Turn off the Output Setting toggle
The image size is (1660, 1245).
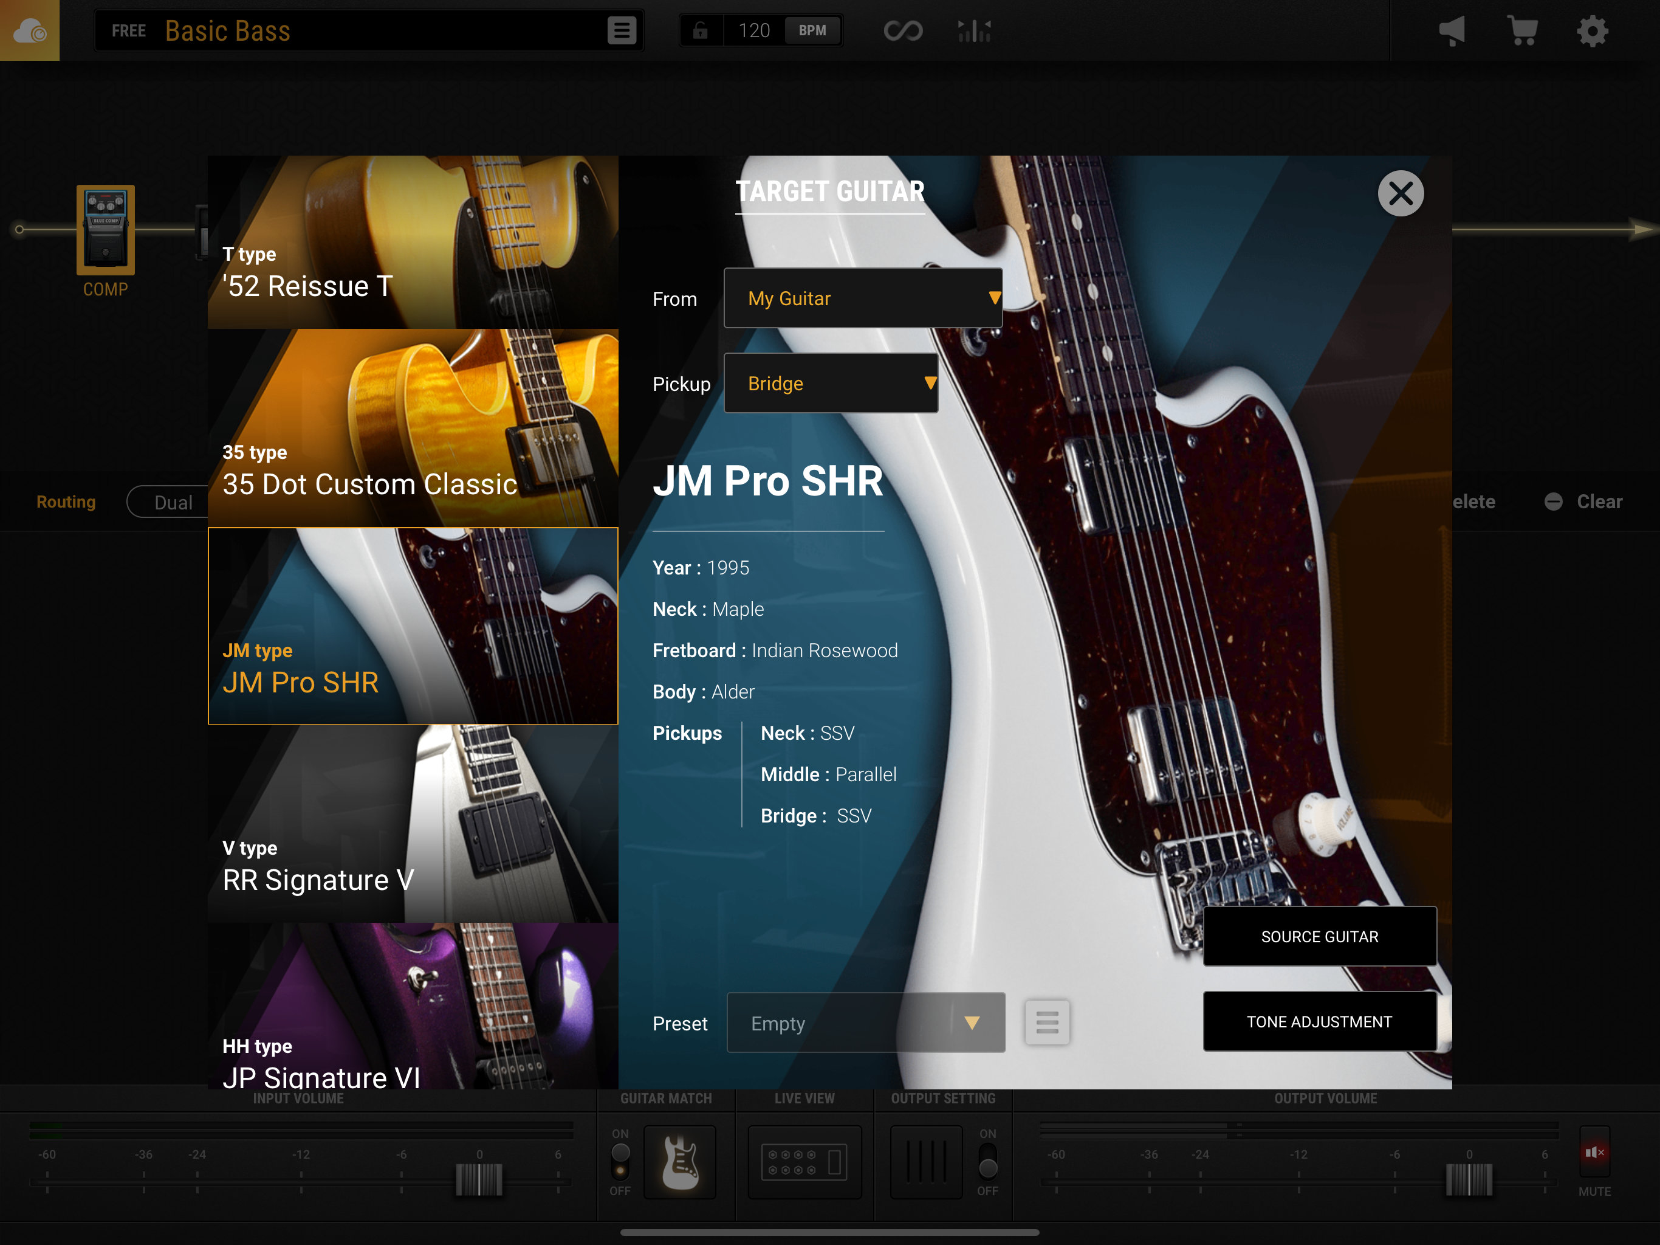click(x=987, y=1162)
